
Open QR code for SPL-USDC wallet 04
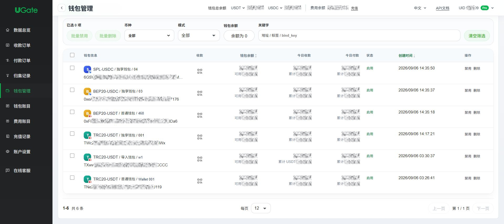200,71
